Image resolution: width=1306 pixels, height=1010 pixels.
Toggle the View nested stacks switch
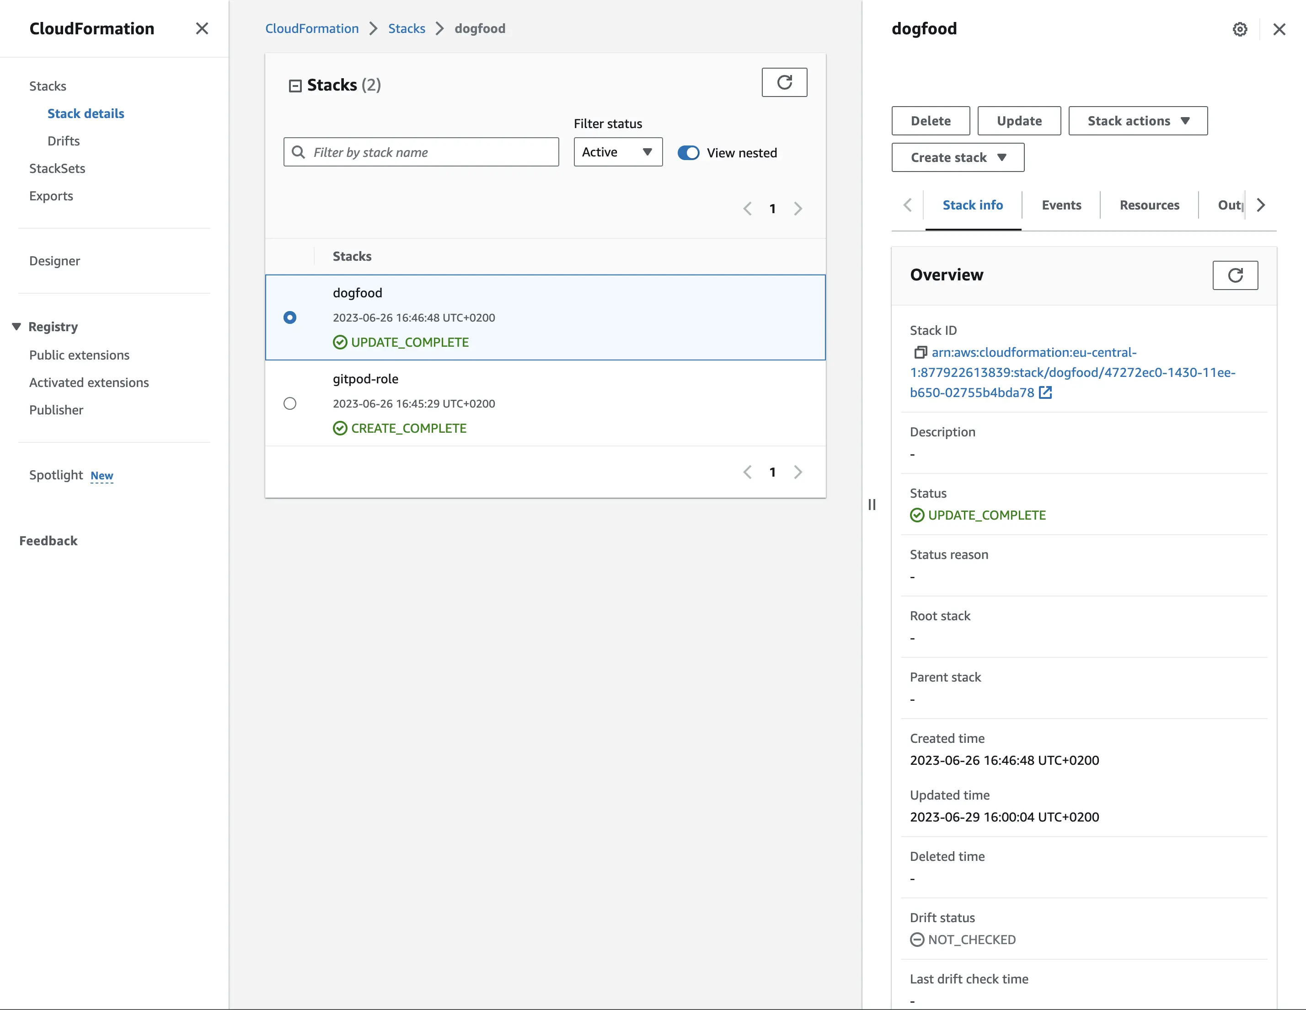[x=687, y=152]
